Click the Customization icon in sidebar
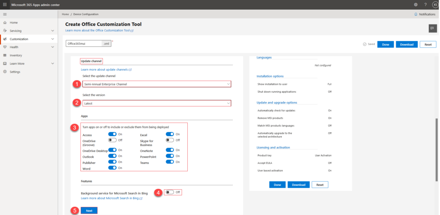Screen dimensions: 440x215 [x=5, y=39]
